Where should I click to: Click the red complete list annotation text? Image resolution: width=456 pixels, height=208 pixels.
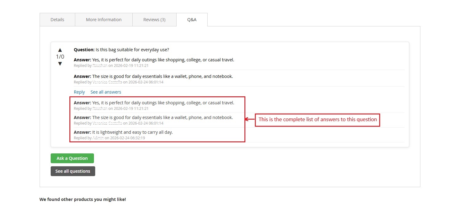point(318,119)
